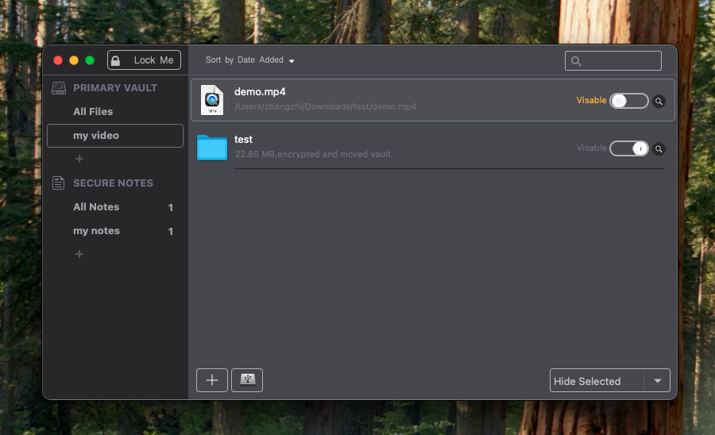Click the search magnifier icon in search field

coord(576,61)
